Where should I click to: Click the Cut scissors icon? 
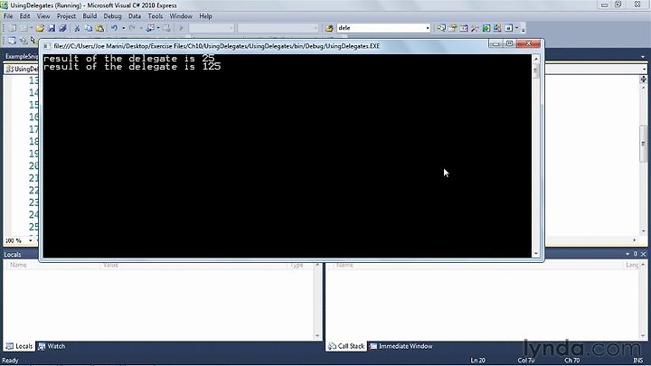77,28
